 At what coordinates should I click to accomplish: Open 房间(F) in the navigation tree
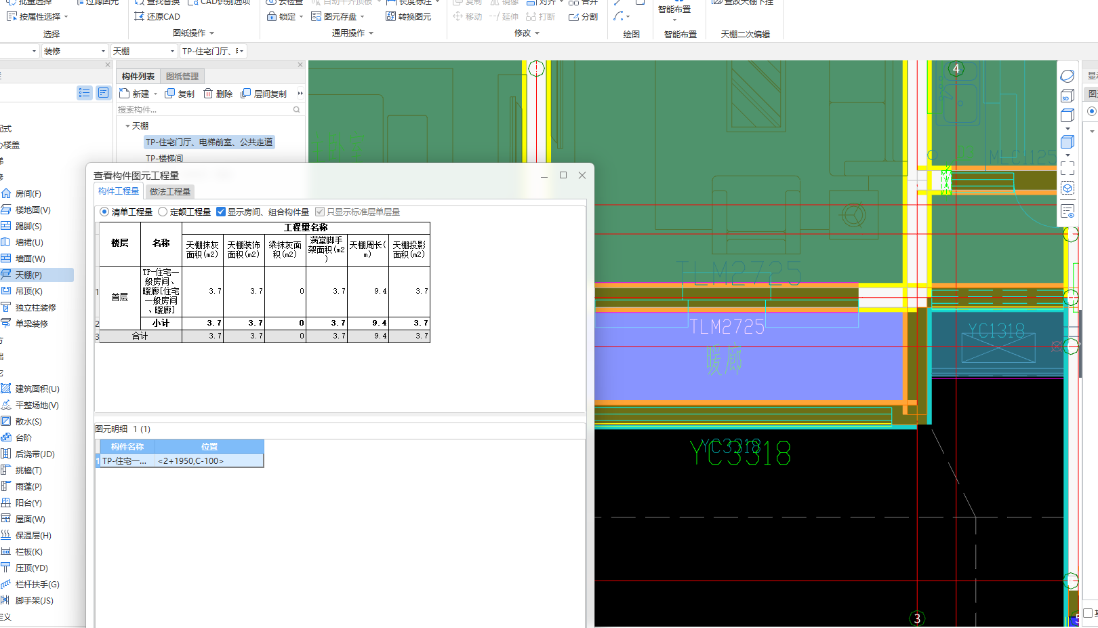tap(28, 194)
